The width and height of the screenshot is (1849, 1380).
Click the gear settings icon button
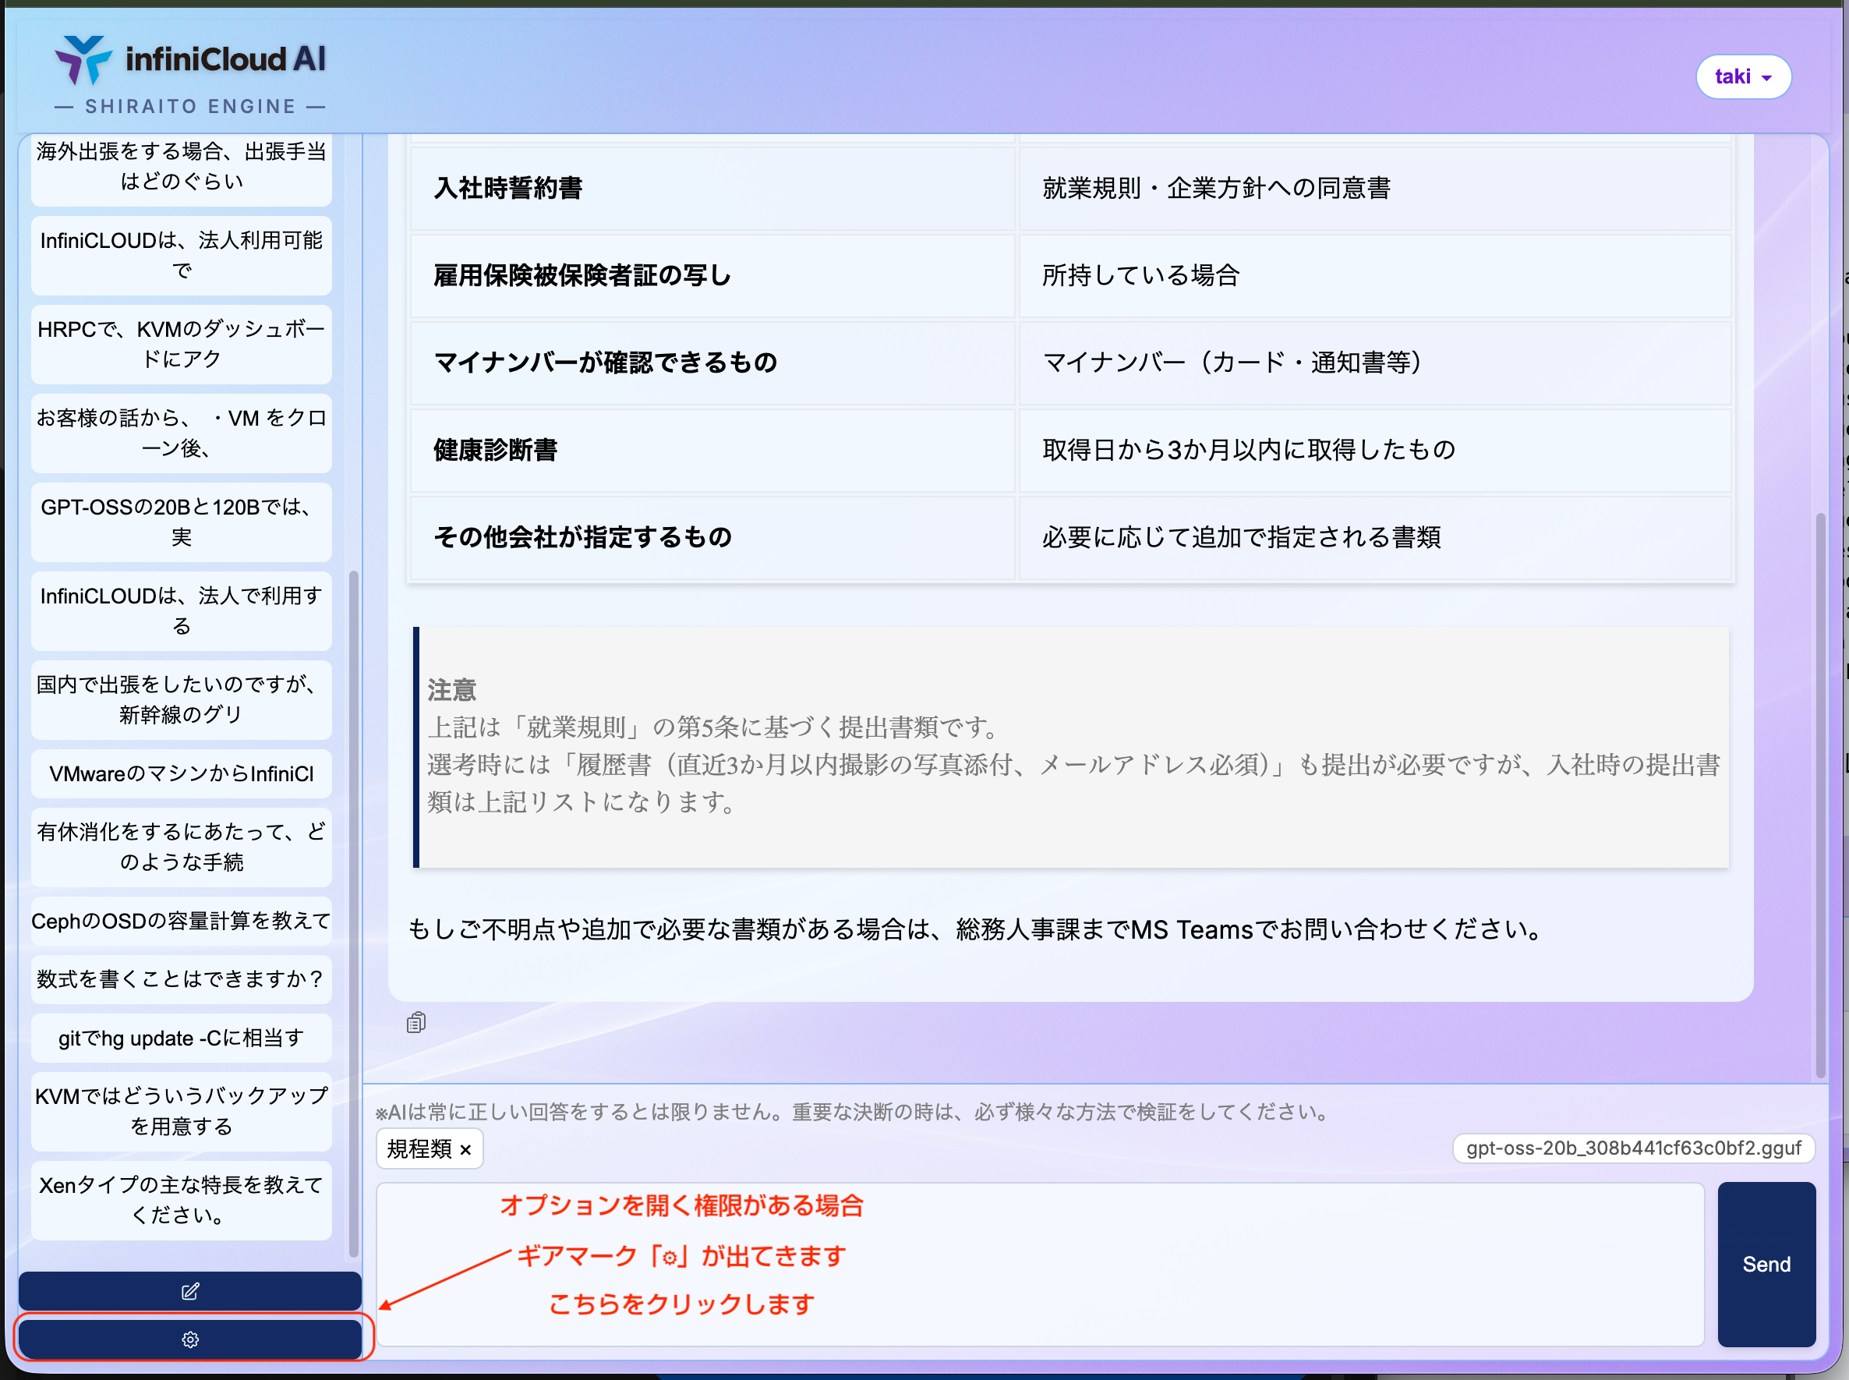(x=189, y=1339)
